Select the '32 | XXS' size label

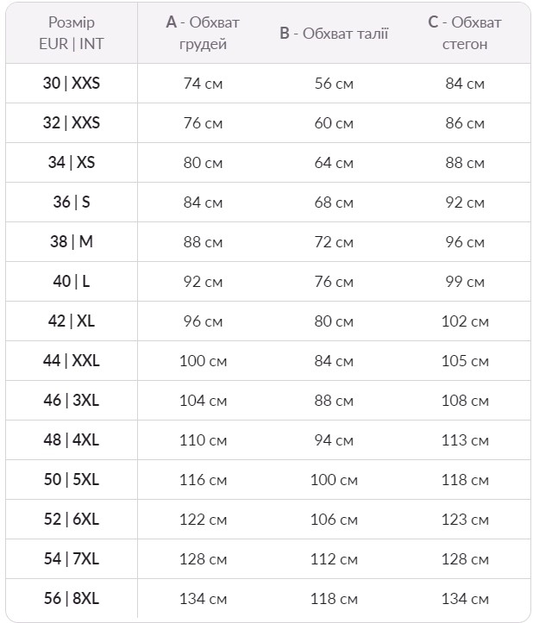(x=72, y=122)
